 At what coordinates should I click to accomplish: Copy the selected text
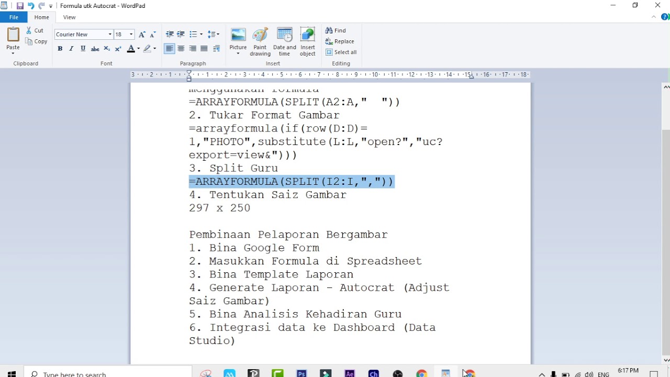click(37, 41)
